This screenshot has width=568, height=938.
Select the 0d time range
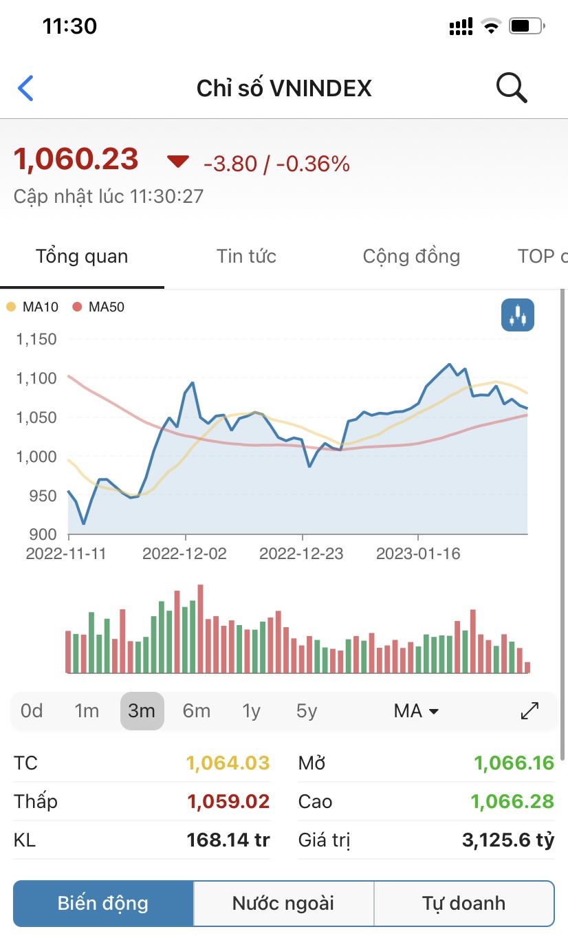pyautogui.click(x=32, y=710)
